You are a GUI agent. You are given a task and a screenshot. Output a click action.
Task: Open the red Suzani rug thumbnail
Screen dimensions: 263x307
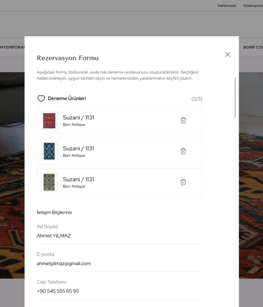(49, 120)
